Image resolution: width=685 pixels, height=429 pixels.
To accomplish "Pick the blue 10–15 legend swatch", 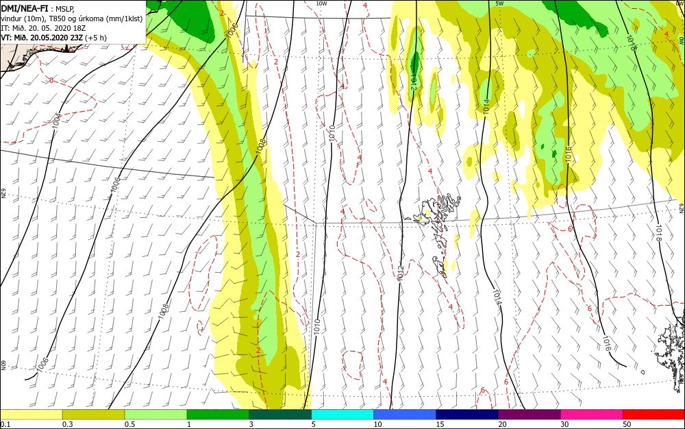I will tap(405, 415).
